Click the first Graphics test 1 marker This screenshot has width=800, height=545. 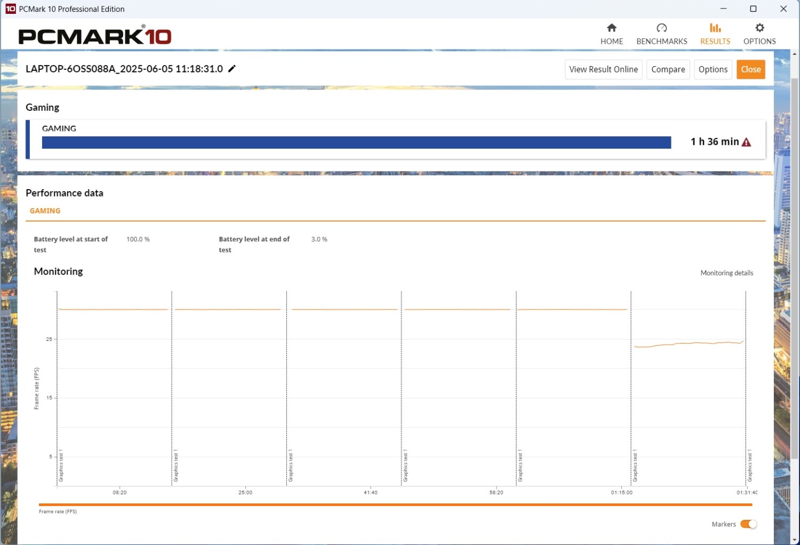click(61, 466)
